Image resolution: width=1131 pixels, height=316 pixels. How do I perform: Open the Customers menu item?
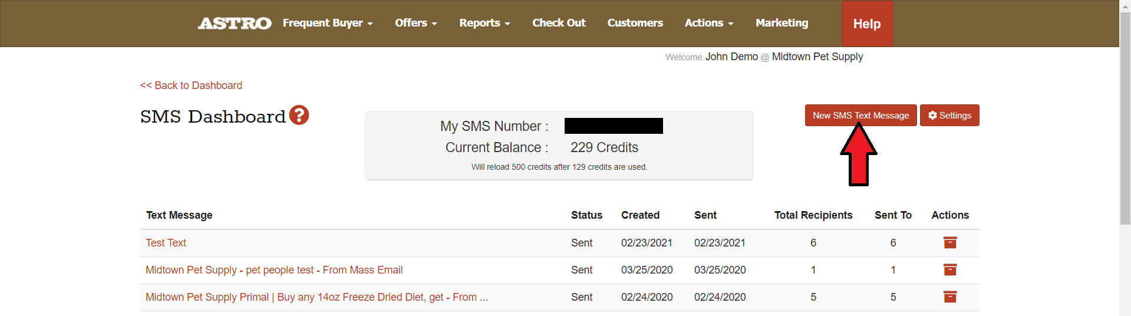635,23
